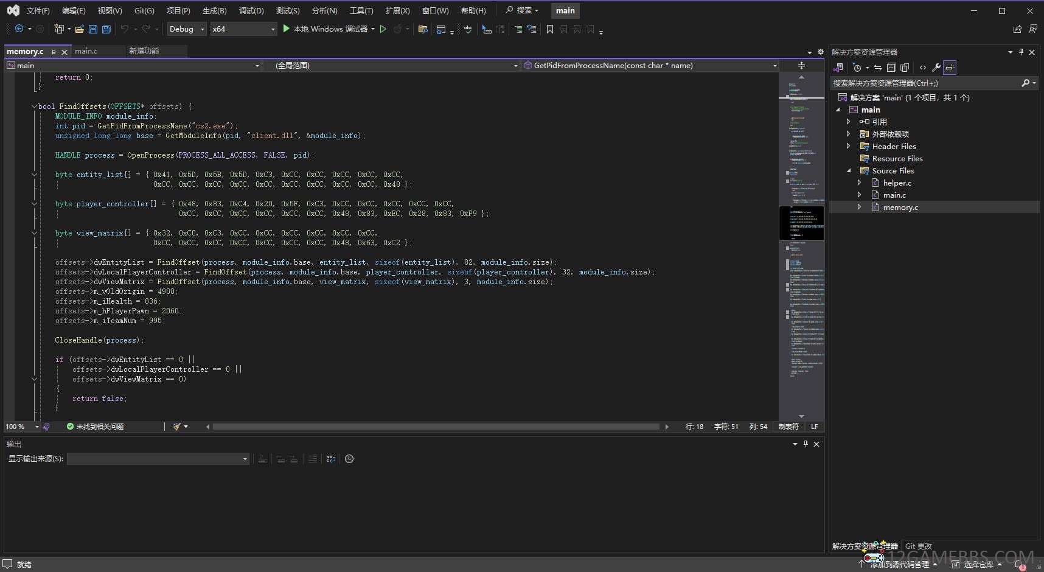Click Collapse All icon in Solution Explorer
Screen dimensions: 1044x572
coord(891,68)
